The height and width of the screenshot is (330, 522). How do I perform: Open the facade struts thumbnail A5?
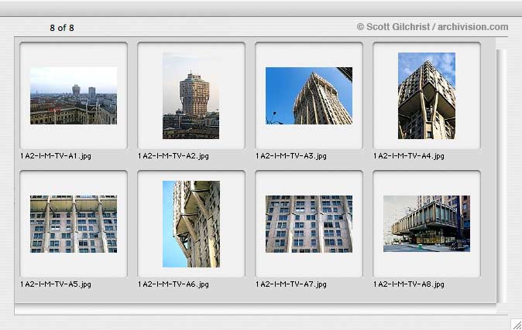coord(74,224)
